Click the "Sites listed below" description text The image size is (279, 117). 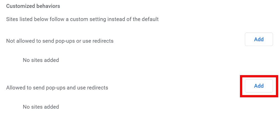[x=82, y=19]
